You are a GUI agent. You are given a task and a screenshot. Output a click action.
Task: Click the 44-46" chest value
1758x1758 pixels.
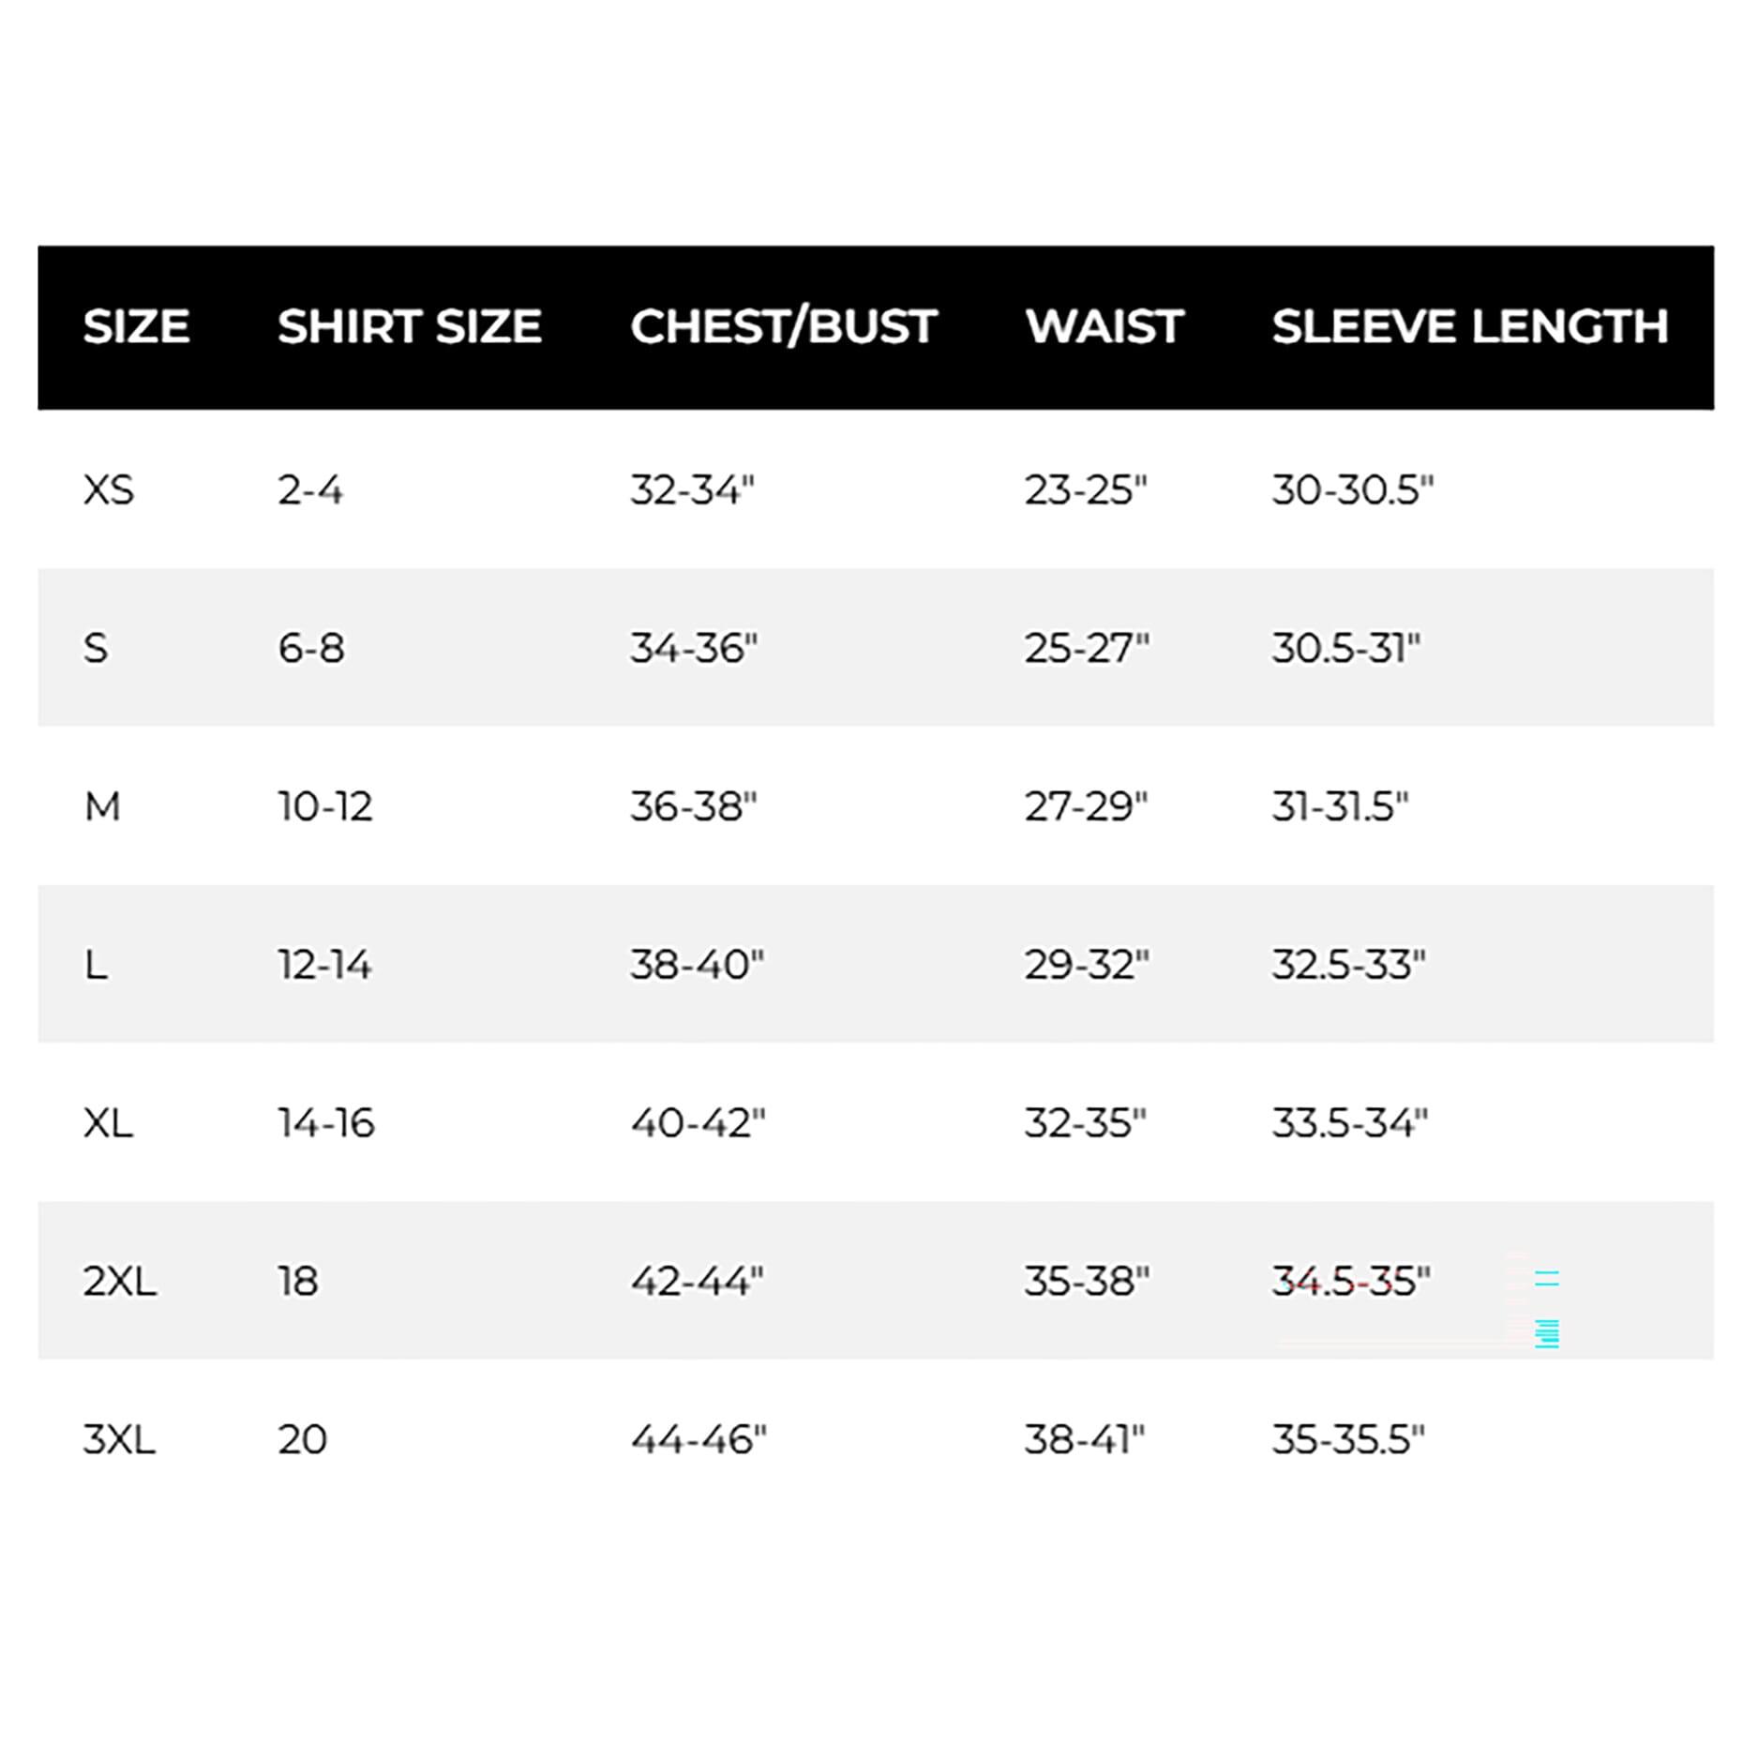coord(699,1439)
